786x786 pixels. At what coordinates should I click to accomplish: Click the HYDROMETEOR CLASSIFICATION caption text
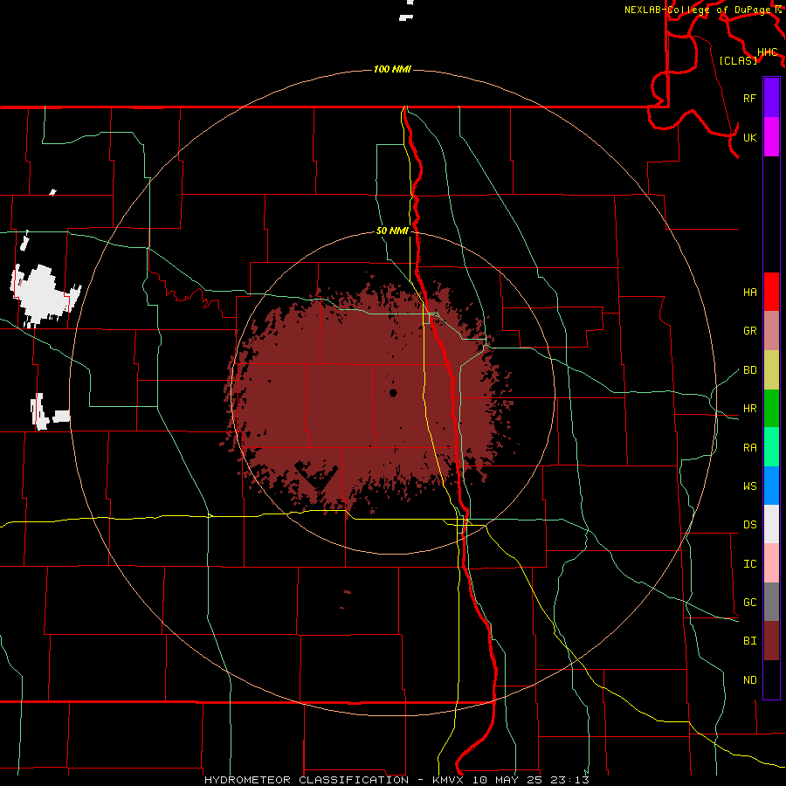click(x=307, y=780)
